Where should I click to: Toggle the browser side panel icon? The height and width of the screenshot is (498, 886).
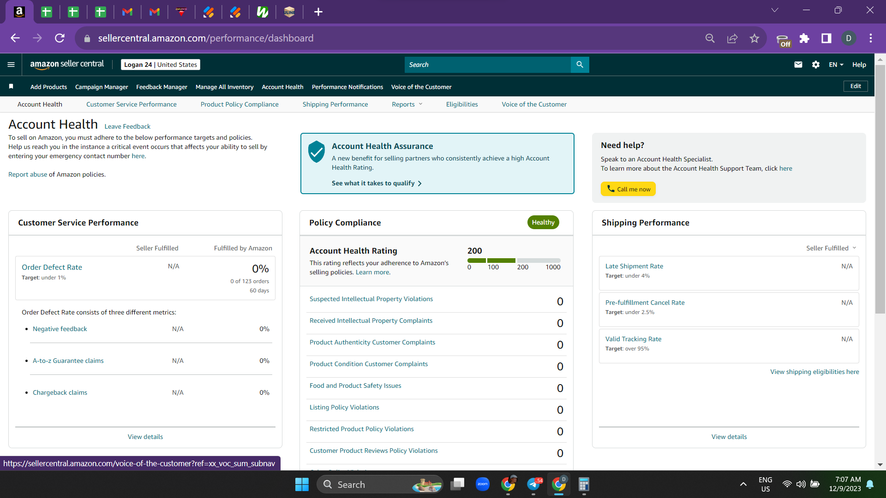[826, 38]
